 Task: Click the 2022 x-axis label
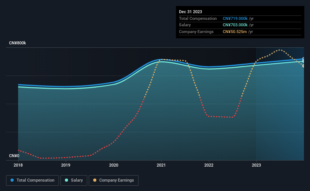pyautogui.click(x=209, y=165)
